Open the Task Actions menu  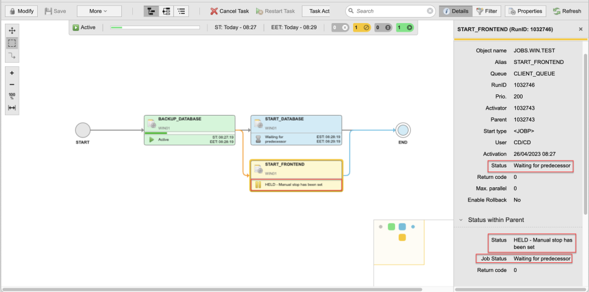[x=316, y=11]
